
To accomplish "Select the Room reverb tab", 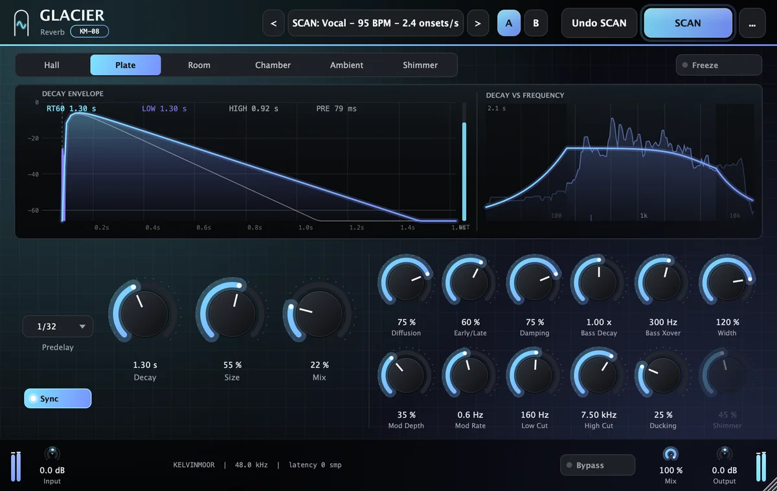I will click(199, 65).
